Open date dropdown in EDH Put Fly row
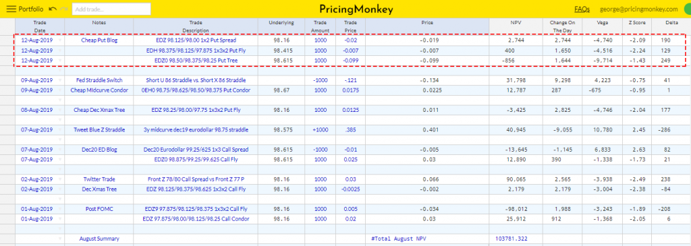The width and height of the screenshot is (691, 246). [x=60, y=50]
